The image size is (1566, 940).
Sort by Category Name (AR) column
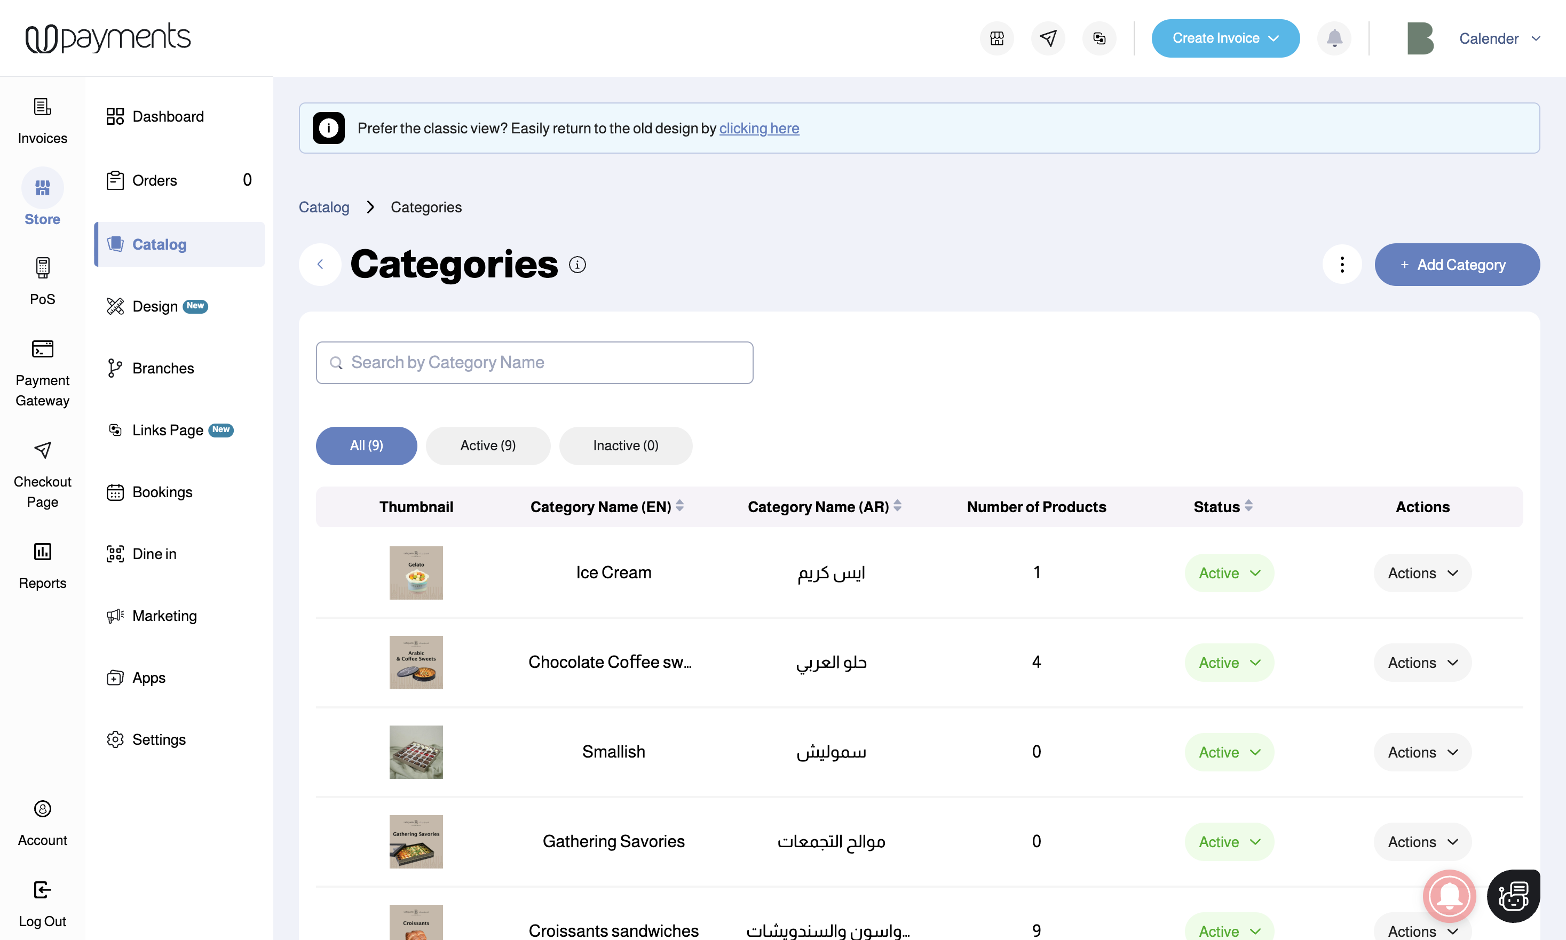[897, 506]
